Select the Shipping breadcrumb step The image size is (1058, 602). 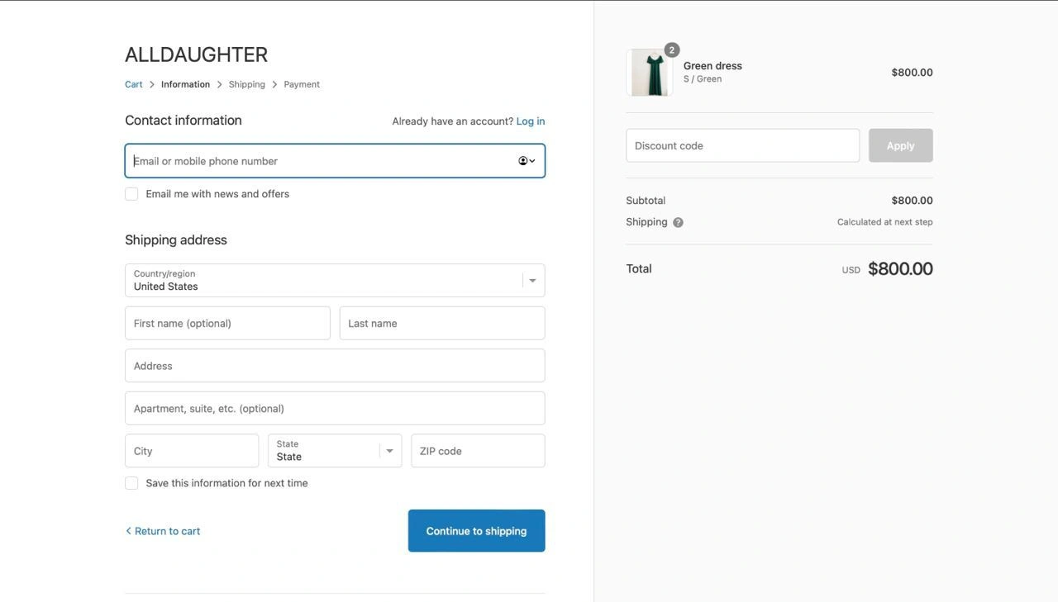[x=246, y=84]
